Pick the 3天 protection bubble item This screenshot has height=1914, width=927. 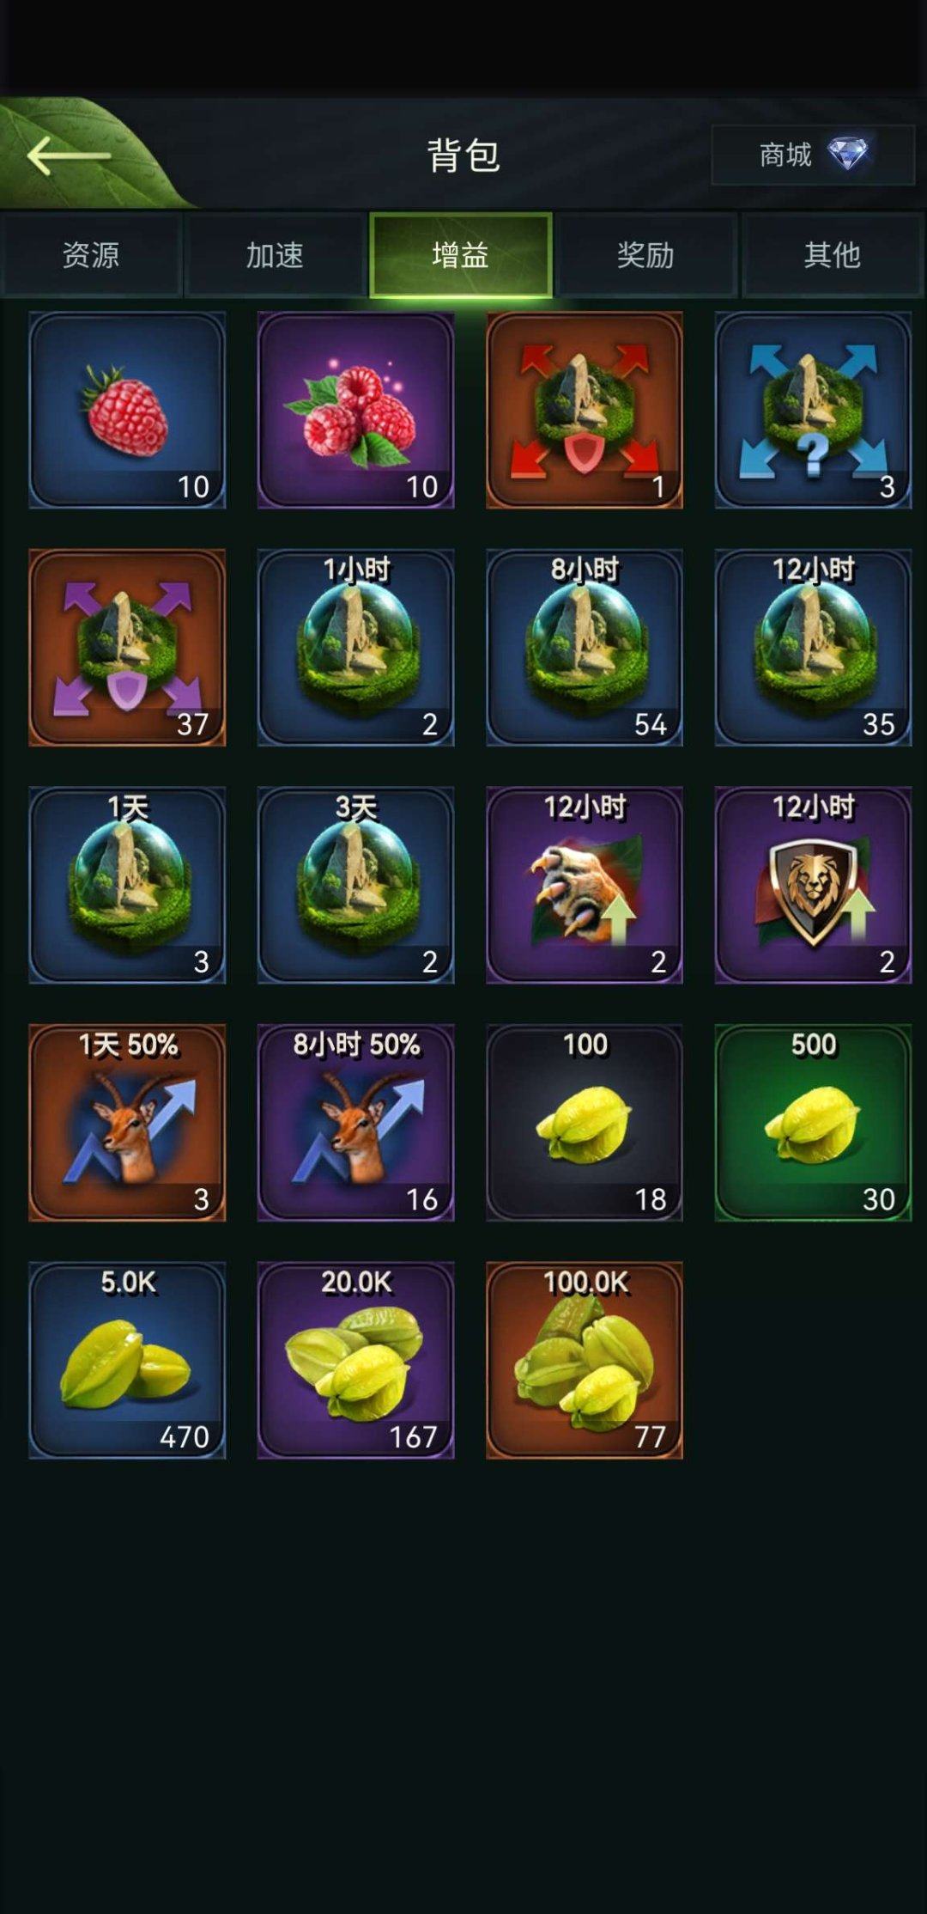pyautogui.click(x=355, y=885)
